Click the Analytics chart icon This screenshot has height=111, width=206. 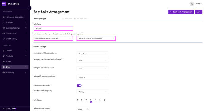[4, 22]
